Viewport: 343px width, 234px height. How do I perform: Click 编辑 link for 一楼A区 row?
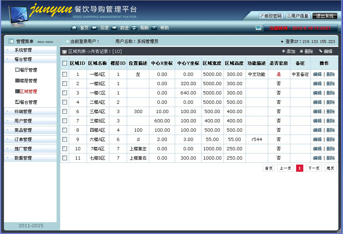318,74
